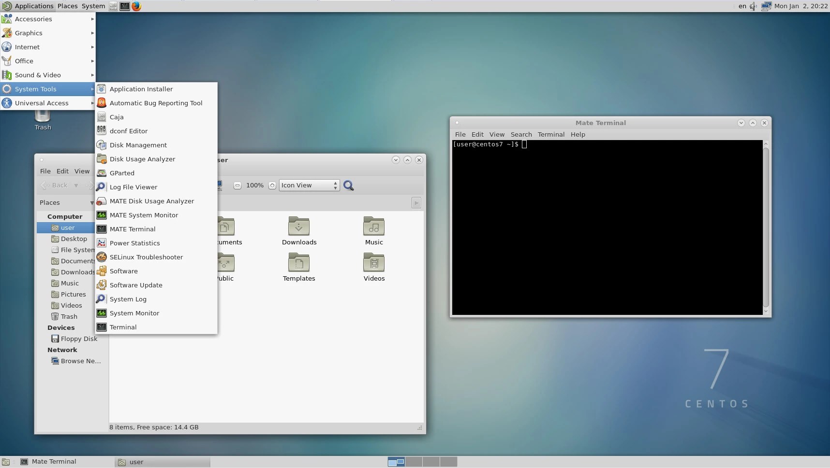Switch to the second workspace in the workspace switcher
Viewport: 830px width, 468px height.
[414, 462]
